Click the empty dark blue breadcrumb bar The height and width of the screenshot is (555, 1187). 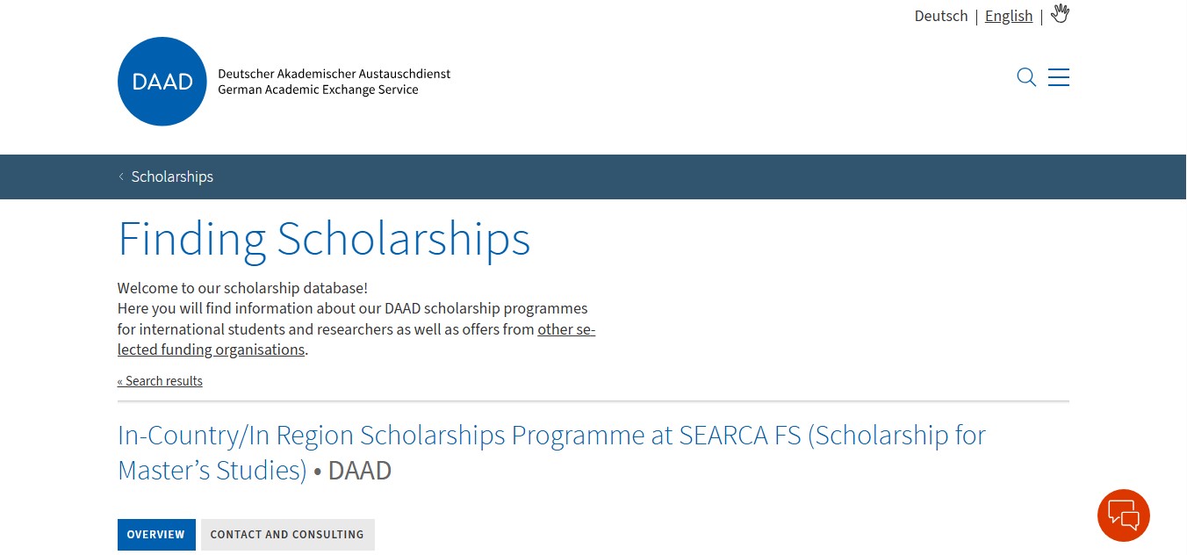pyautogui.click(x=658, y=177)
